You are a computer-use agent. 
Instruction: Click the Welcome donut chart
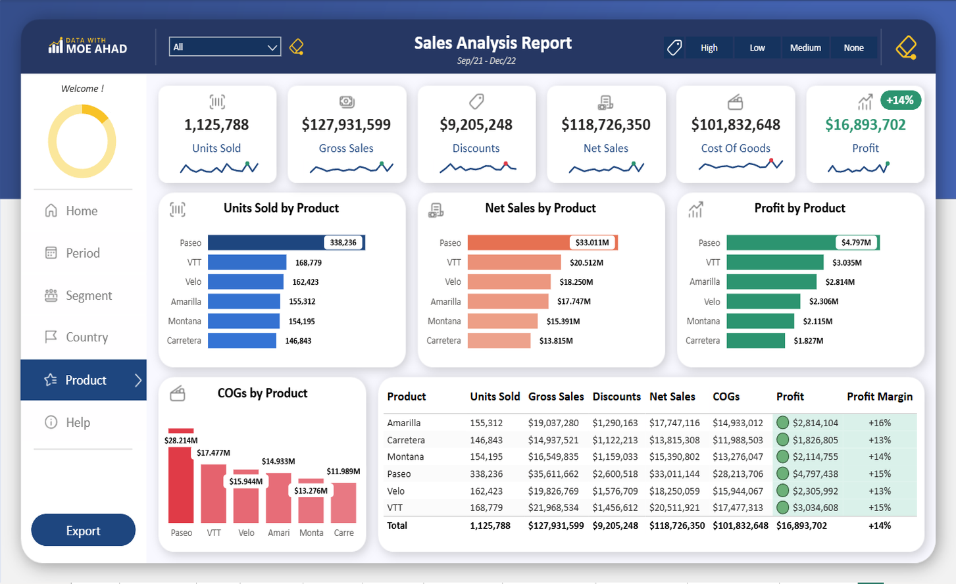click(82, 141)
